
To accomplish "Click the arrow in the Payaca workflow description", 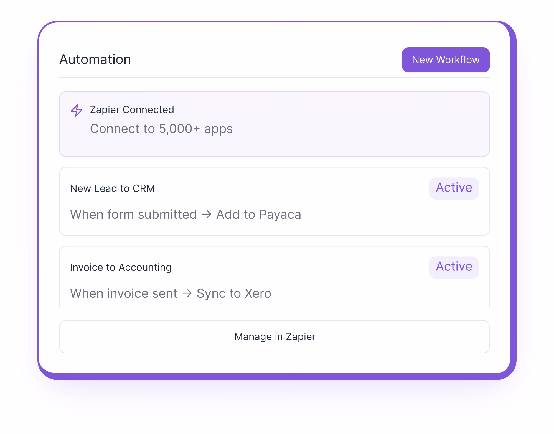I will [207, 214].
